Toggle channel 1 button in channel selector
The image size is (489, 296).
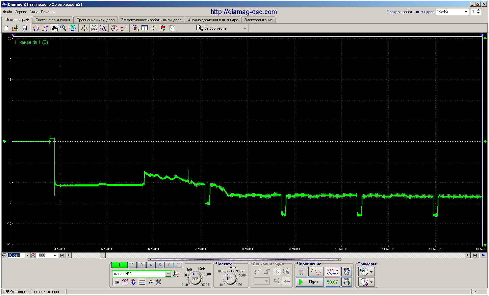click(119, 265)
